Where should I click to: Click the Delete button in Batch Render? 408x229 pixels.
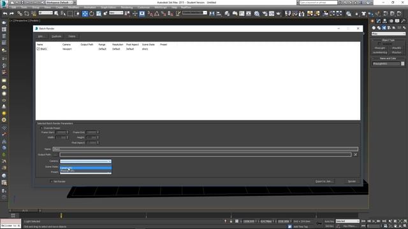point(72,36)
